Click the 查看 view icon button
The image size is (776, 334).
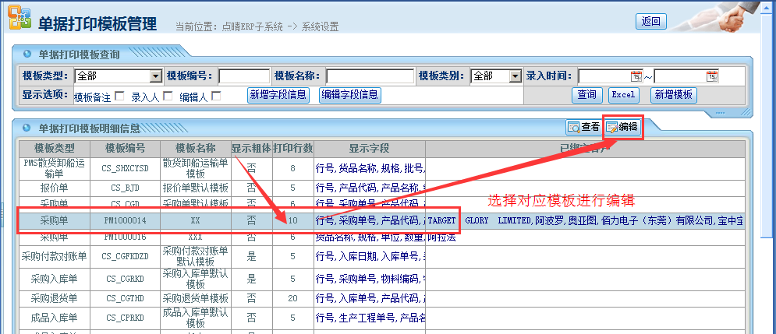click(583, 127)
